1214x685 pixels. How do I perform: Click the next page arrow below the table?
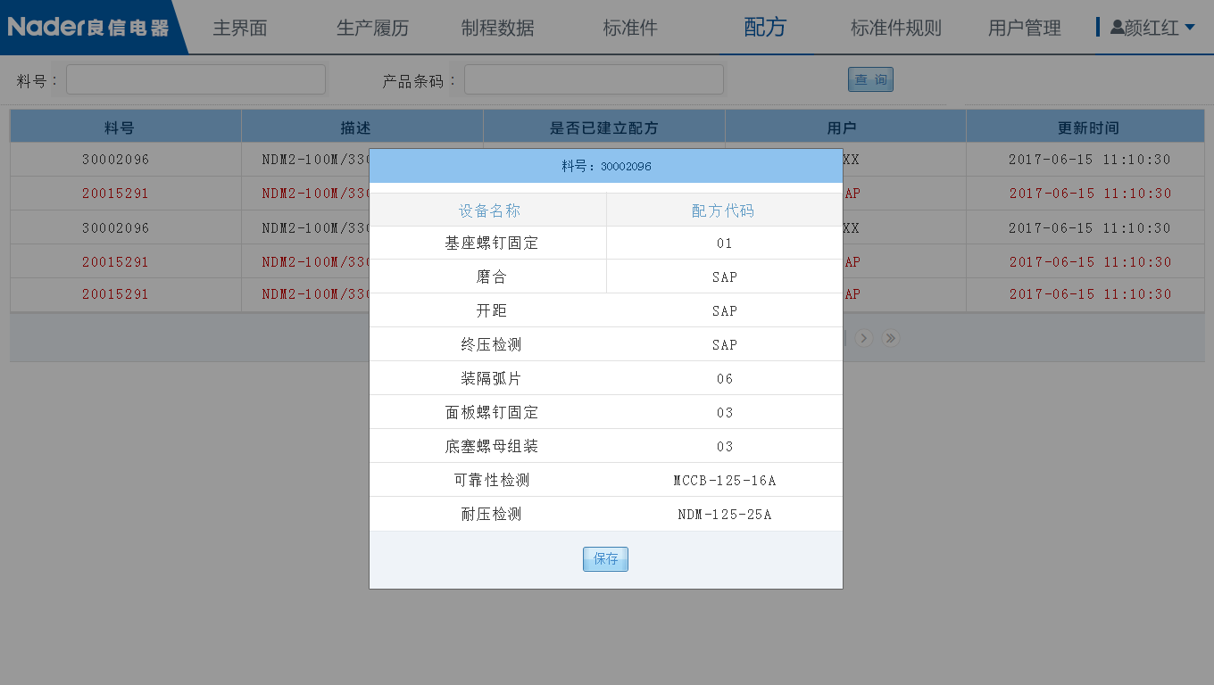(863, 338)
